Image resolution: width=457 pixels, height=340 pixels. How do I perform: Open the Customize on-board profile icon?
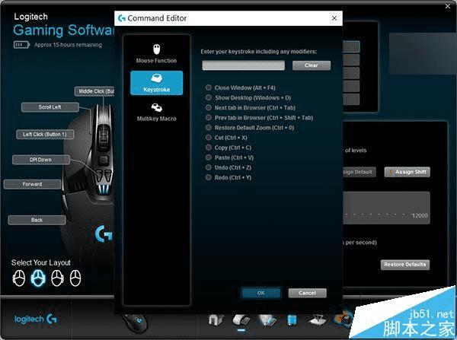coord(241,320)
